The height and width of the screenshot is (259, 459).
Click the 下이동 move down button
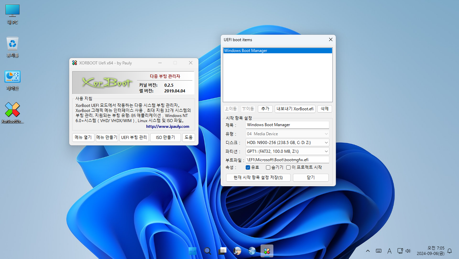click(x=248, y=109)
